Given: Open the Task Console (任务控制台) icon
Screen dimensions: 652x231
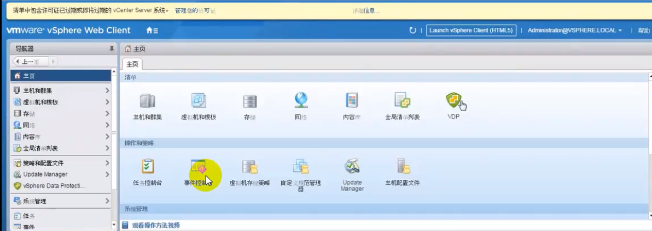Looking at the screenshot, I should 147,166.
